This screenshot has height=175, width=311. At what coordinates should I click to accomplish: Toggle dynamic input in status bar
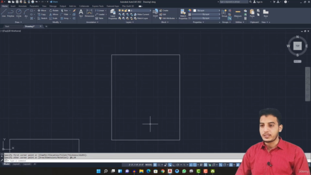(x=170, y=165)
